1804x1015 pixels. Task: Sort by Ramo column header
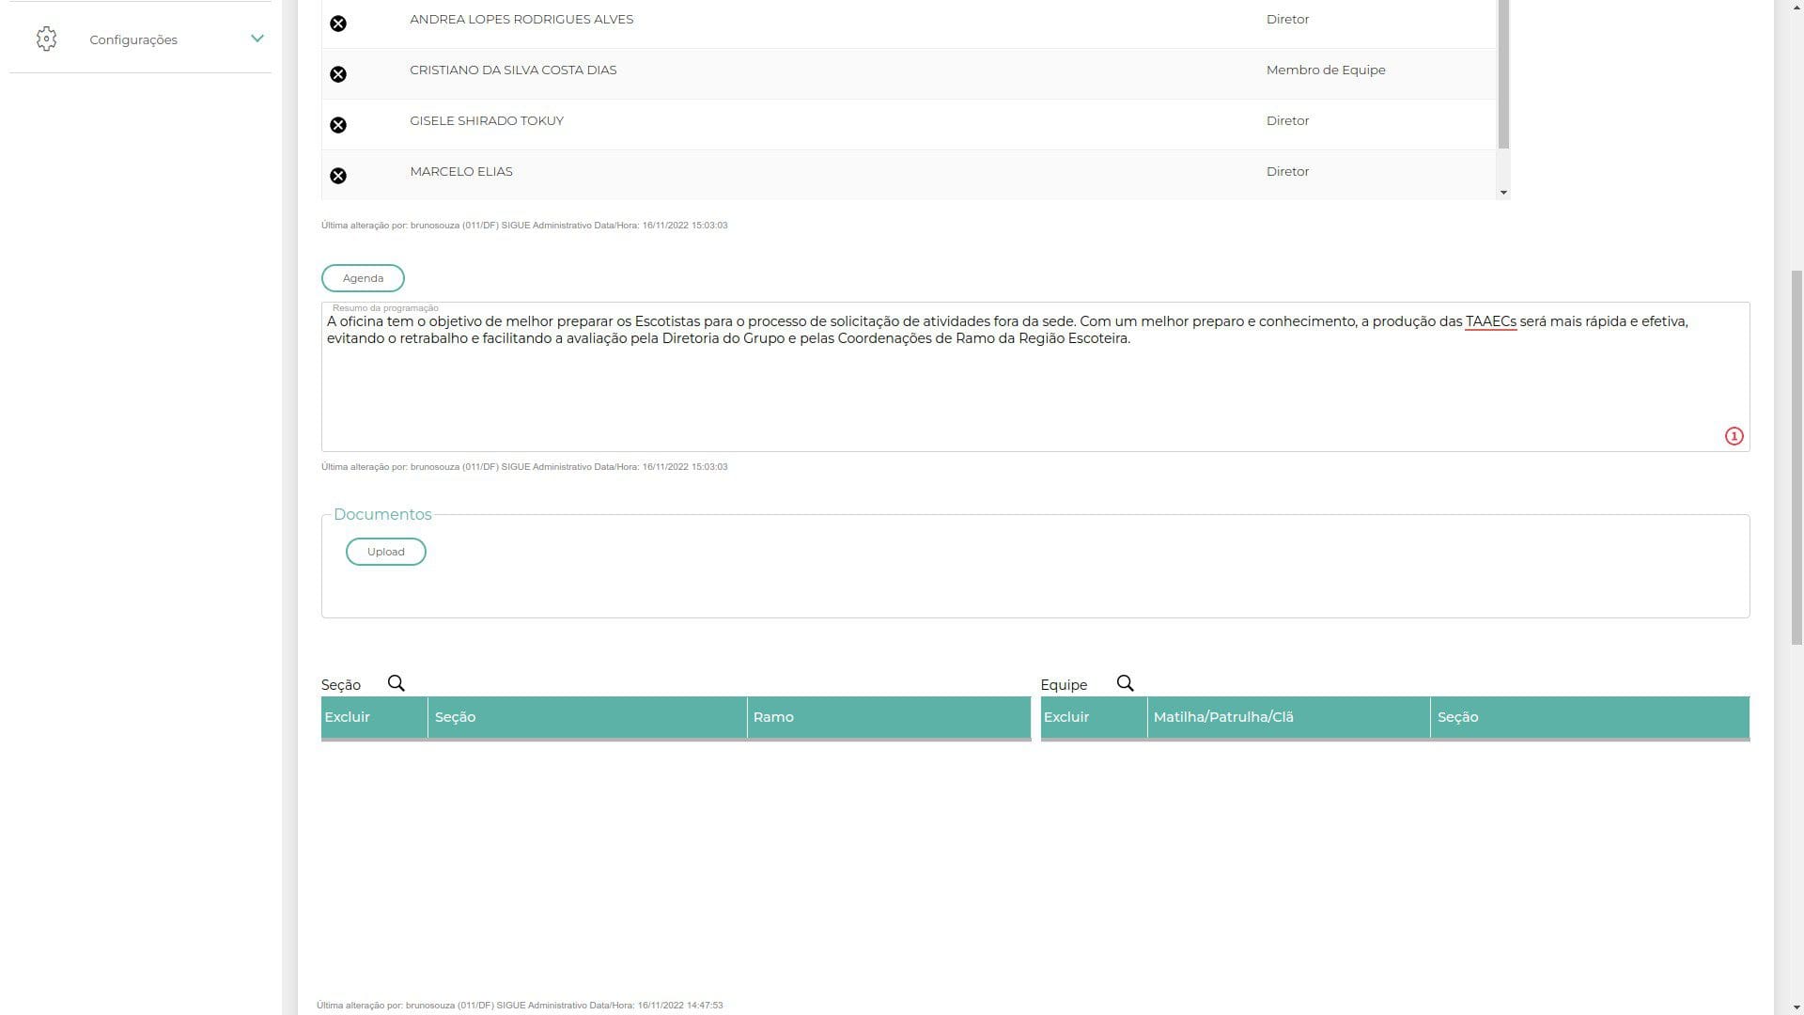coord(773,717)
